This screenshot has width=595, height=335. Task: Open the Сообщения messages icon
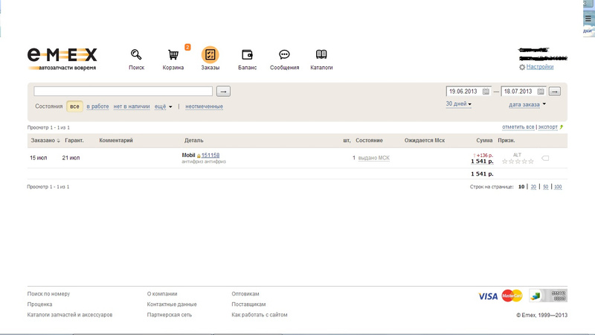coord(284,55)
